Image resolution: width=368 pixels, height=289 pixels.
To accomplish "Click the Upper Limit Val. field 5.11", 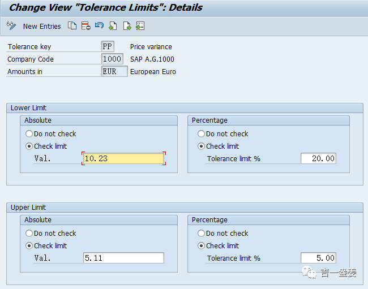I will click(x=123, y=258).
